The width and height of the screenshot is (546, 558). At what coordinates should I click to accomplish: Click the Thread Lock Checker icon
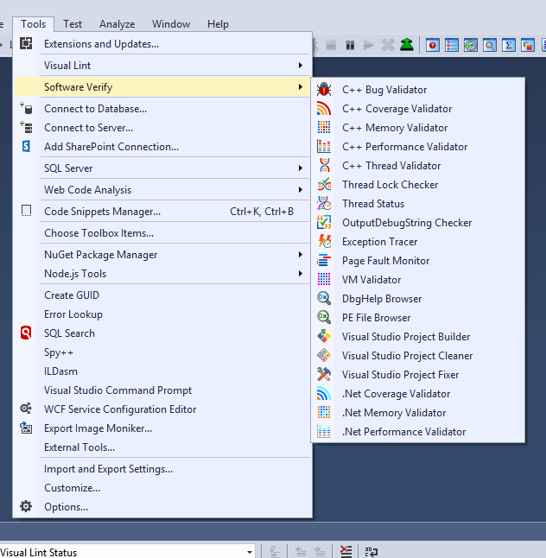click(x=324, y=184)
